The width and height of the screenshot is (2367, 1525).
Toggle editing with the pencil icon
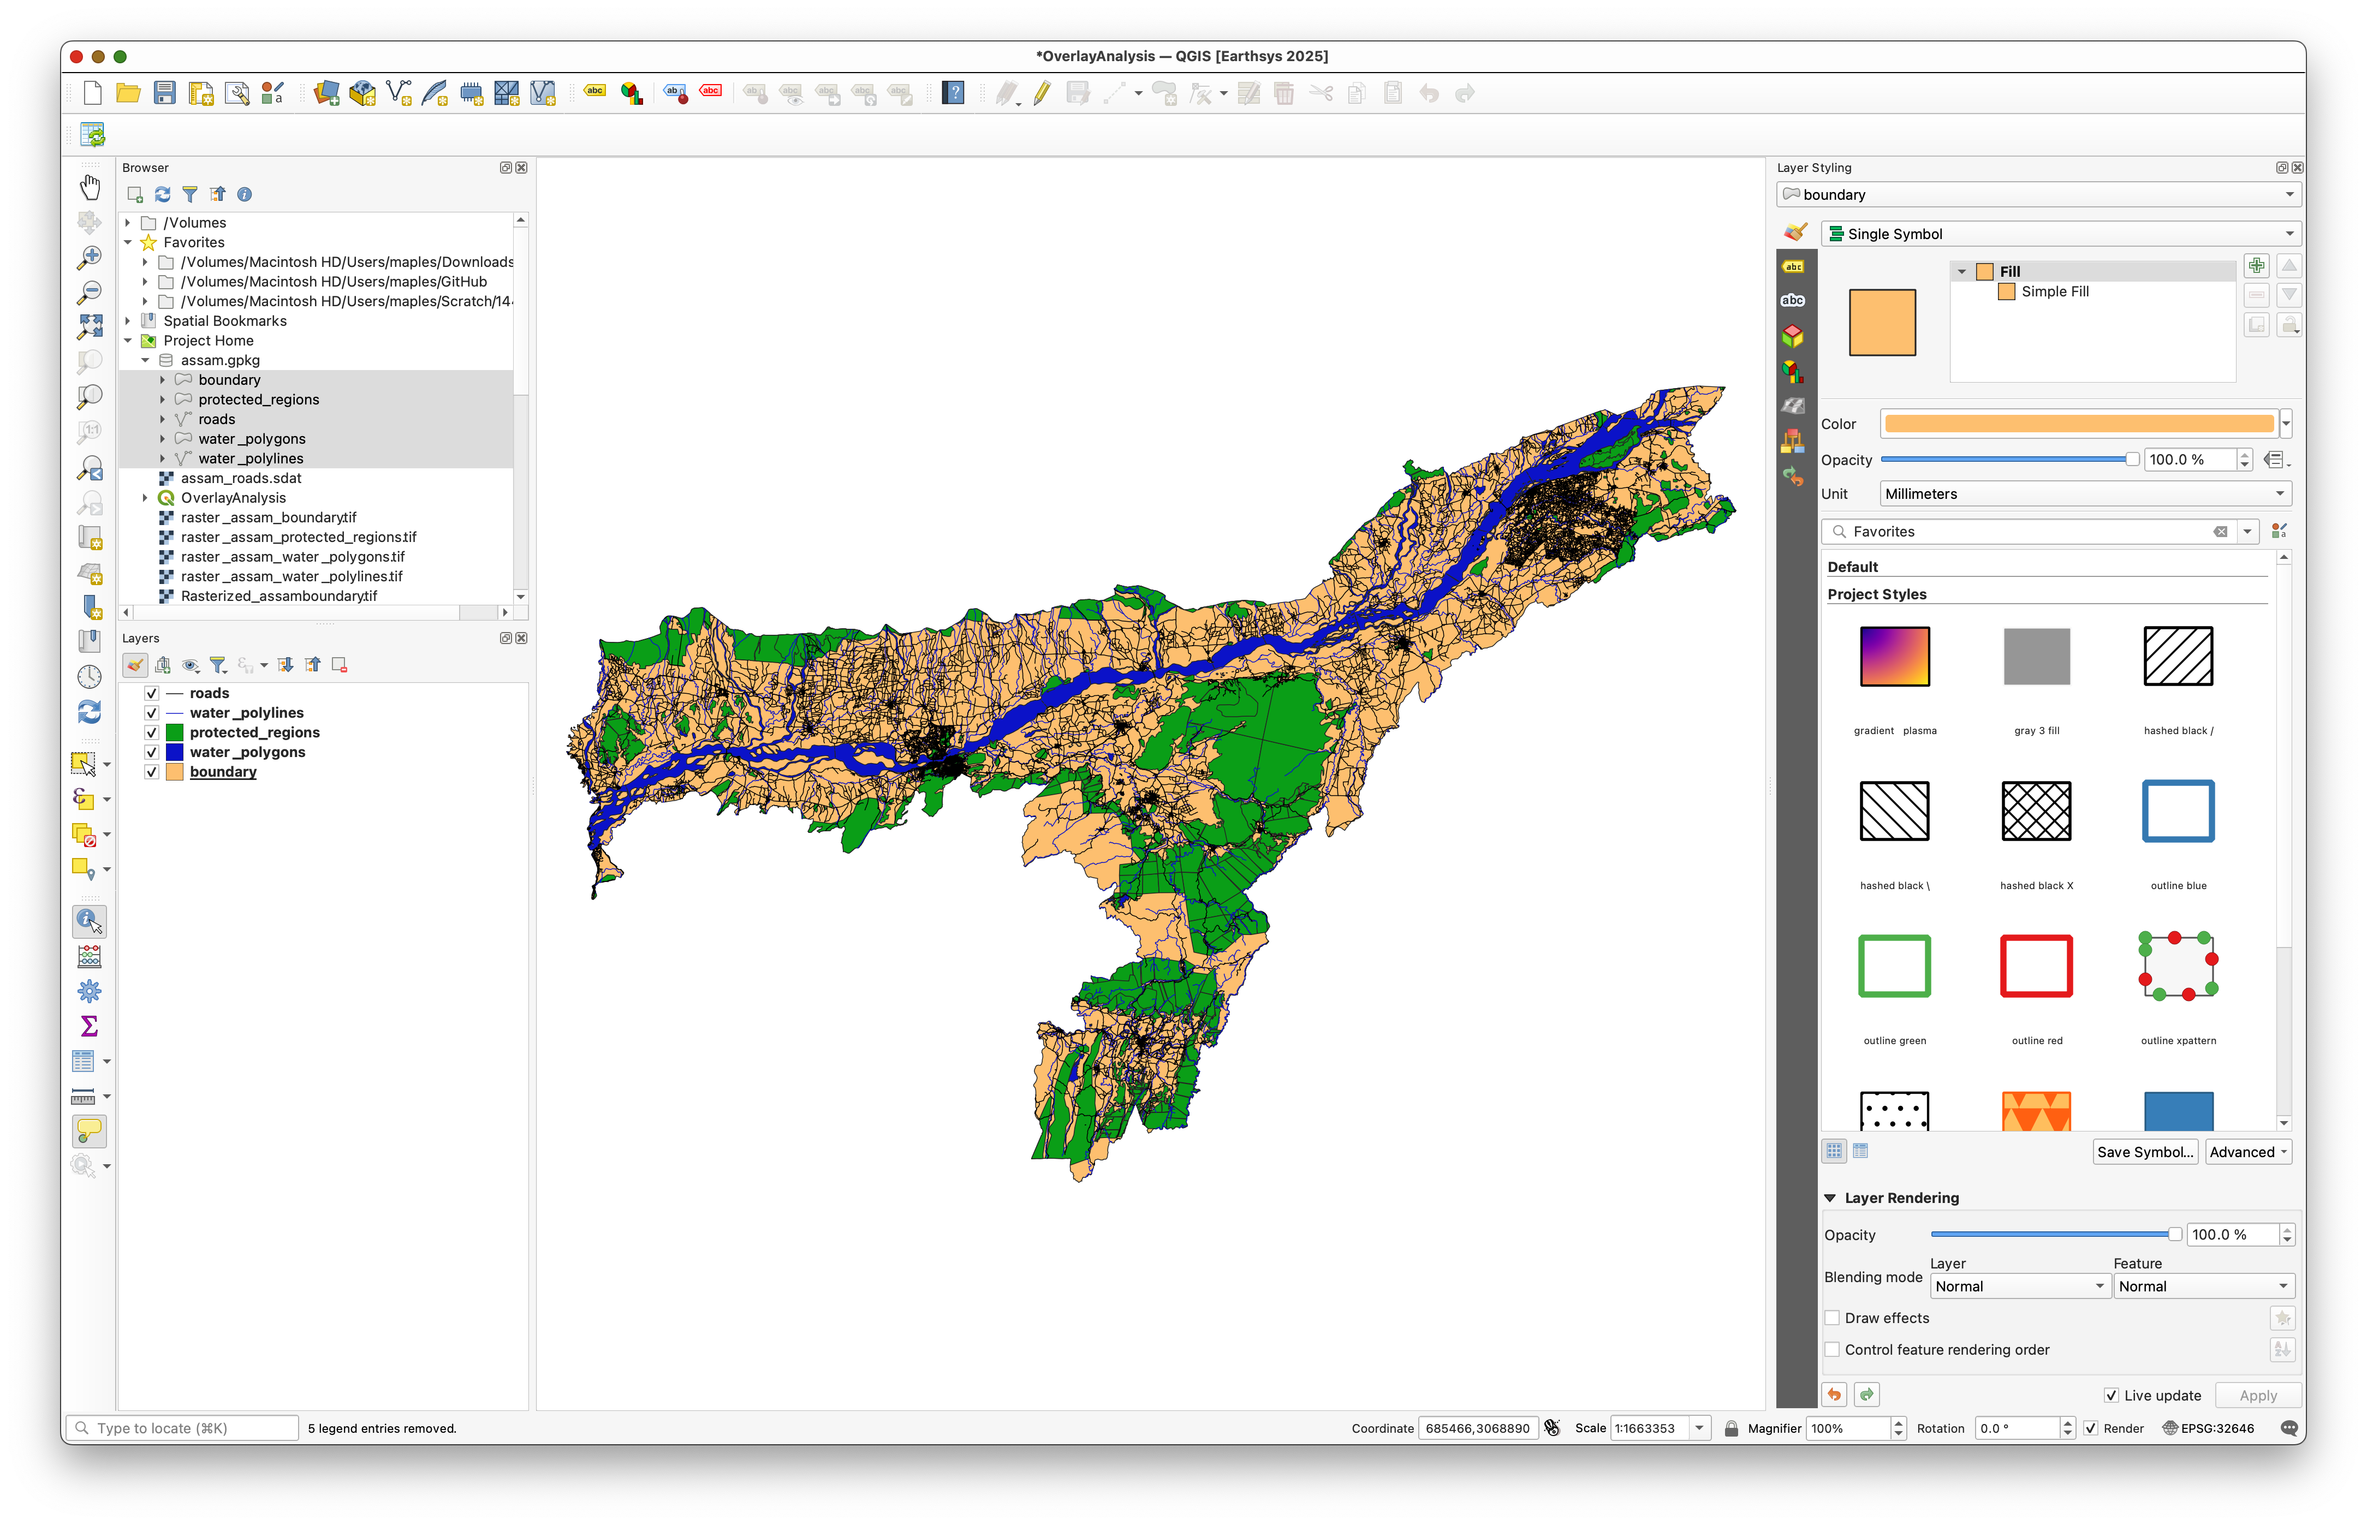pos(1042,93)
